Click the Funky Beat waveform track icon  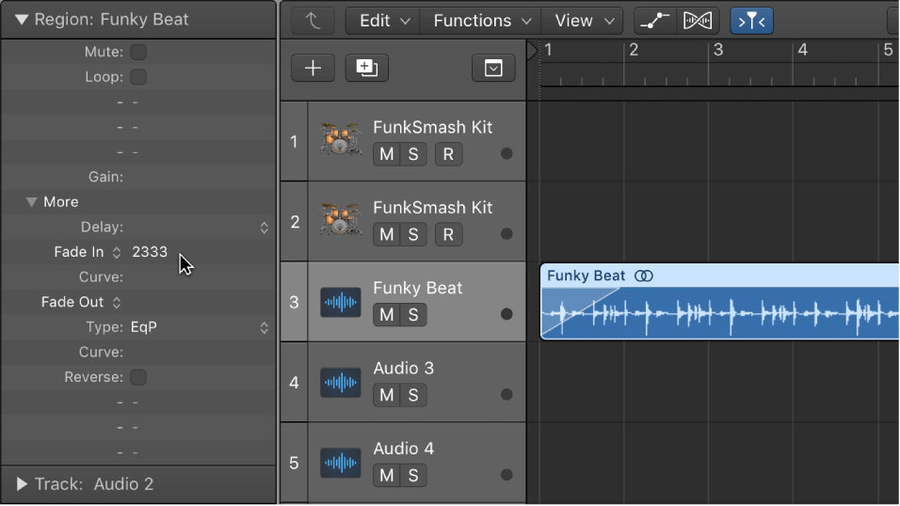coord(340,302)
